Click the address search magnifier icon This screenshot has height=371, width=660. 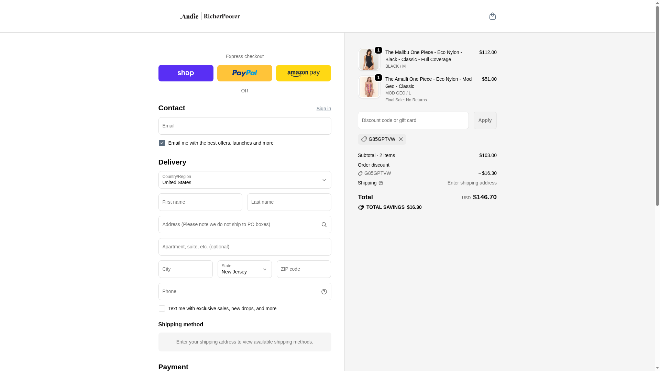[324, 225]
